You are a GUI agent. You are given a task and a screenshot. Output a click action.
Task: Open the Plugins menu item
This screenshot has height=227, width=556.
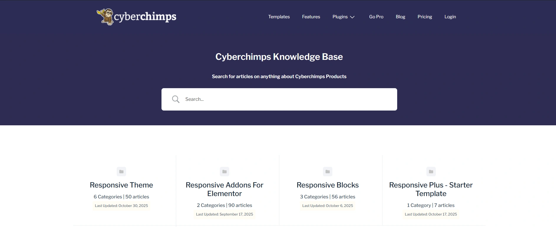pos(340,17)
